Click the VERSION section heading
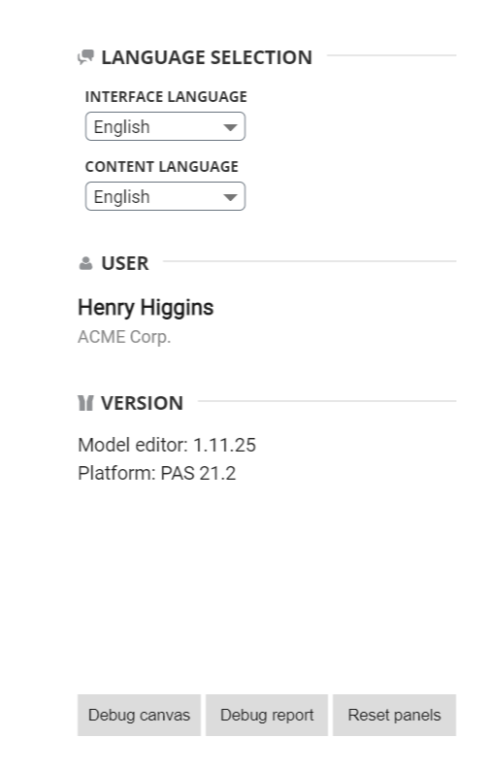 pos(142,403)
